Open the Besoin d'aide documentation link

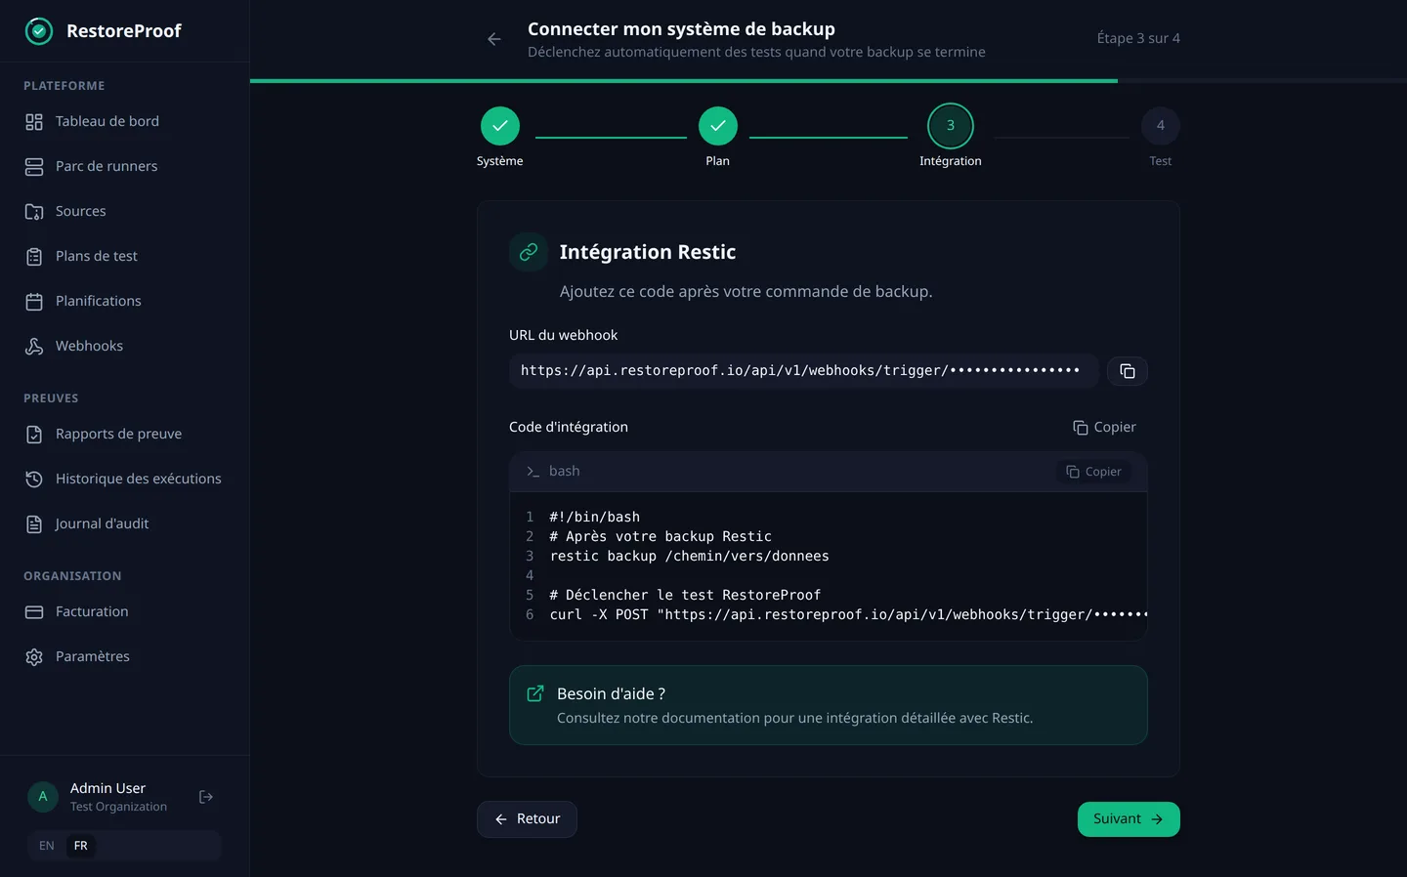click(829, 705)
